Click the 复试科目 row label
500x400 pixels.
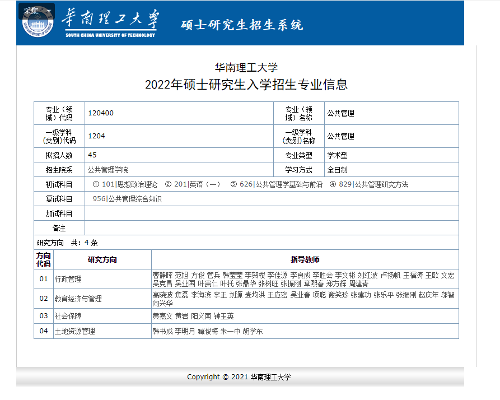coord(59,199)
